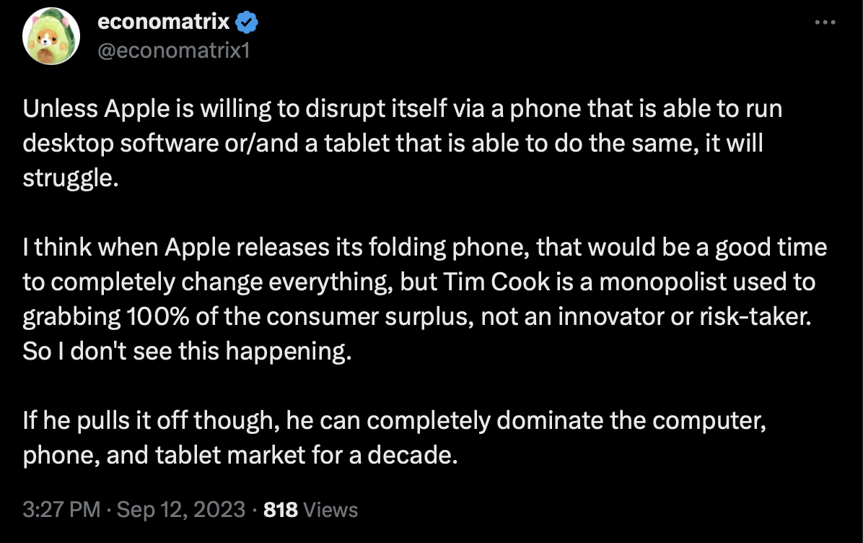Open economatrix's avatar profile picture
The width and height of the screenshot is (863, 543).
(x=51, y=36)
